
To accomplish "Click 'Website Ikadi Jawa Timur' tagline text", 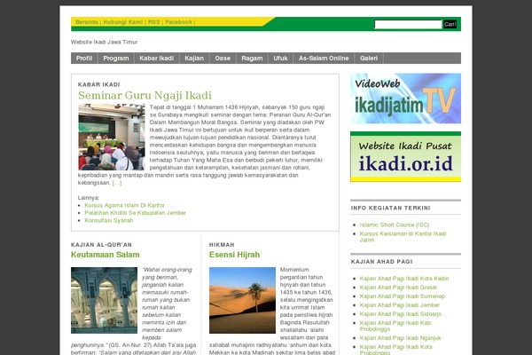I will coord(104,42).
